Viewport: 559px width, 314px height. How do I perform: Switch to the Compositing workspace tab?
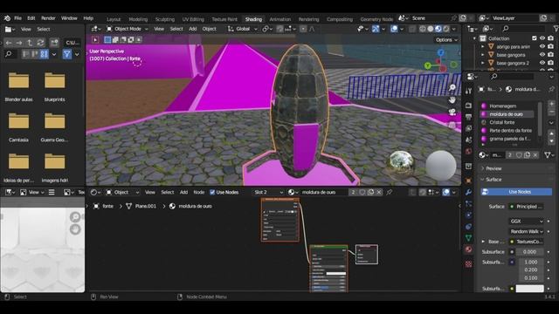[340, 19]
